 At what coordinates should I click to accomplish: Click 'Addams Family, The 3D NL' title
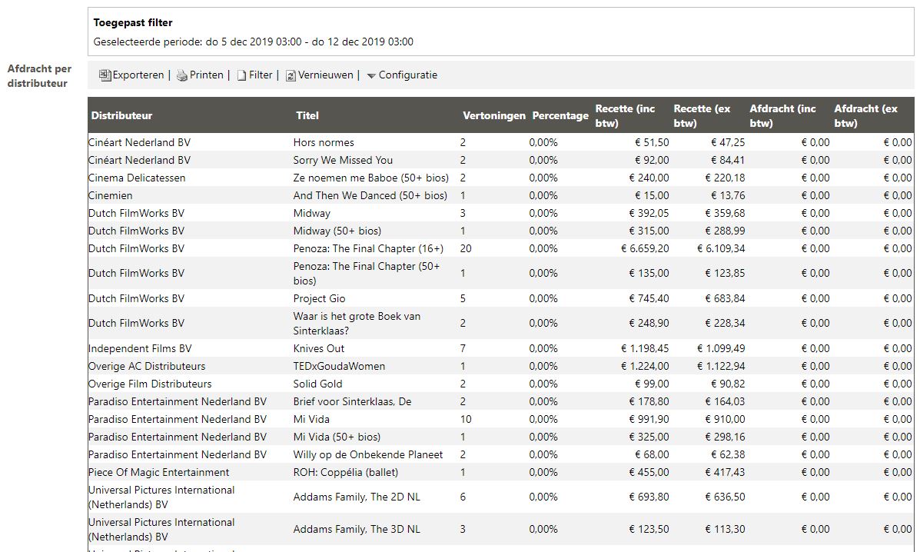click(x=357, y=529)
